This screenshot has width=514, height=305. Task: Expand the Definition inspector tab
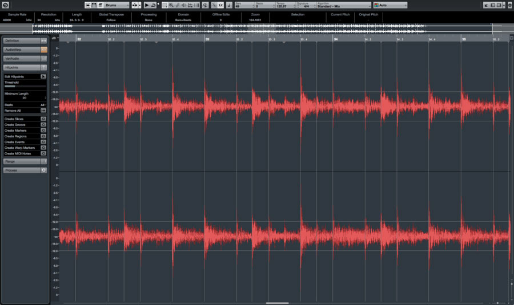(22, 40)
